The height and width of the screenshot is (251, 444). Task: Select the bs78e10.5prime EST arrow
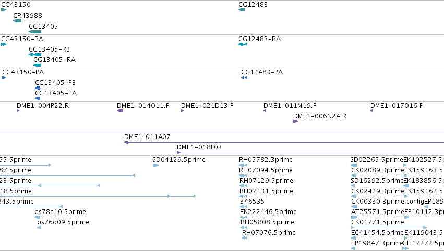click(x=38, y=217)
